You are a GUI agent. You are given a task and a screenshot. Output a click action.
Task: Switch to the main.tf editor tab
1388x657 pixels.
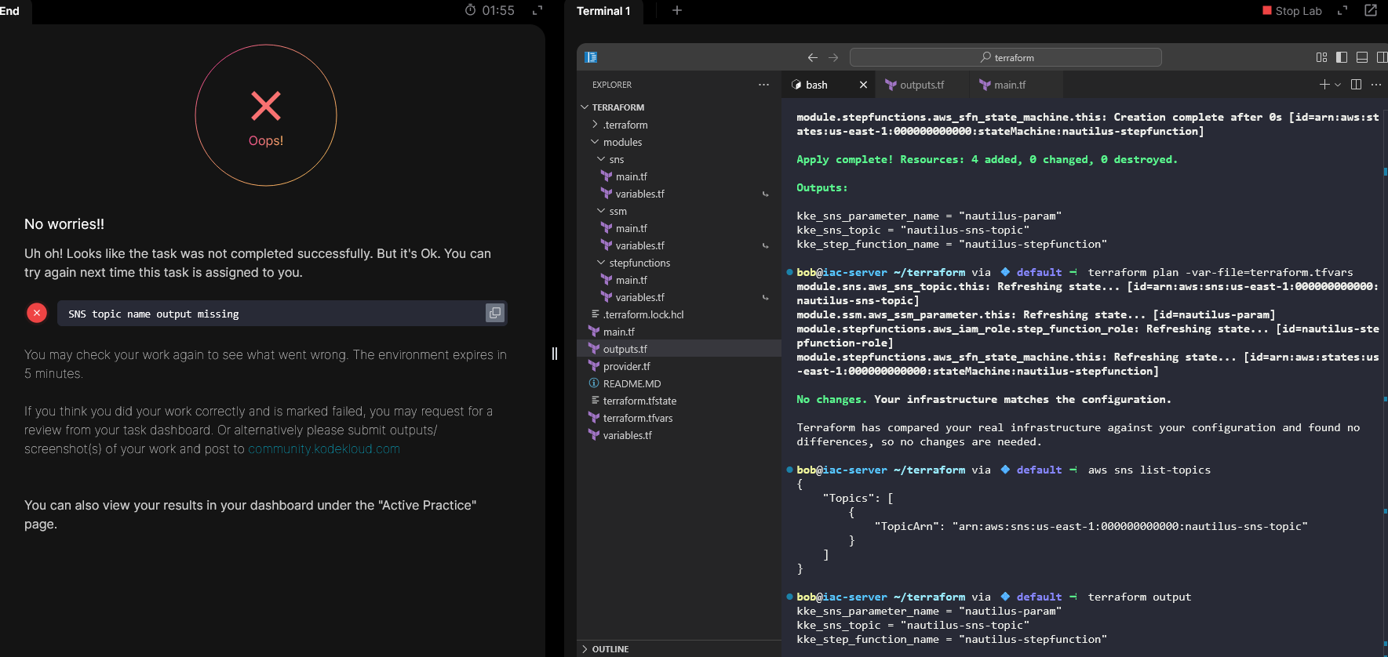coord(1009,85)
